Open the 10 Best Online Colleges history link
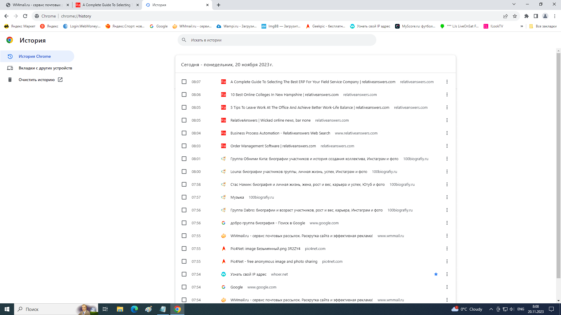This screenshot has width=561, height=315. (284, 94)
